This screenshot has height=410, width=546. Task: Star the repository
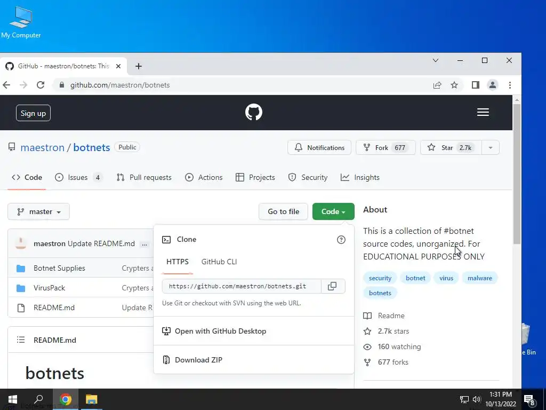451,148
